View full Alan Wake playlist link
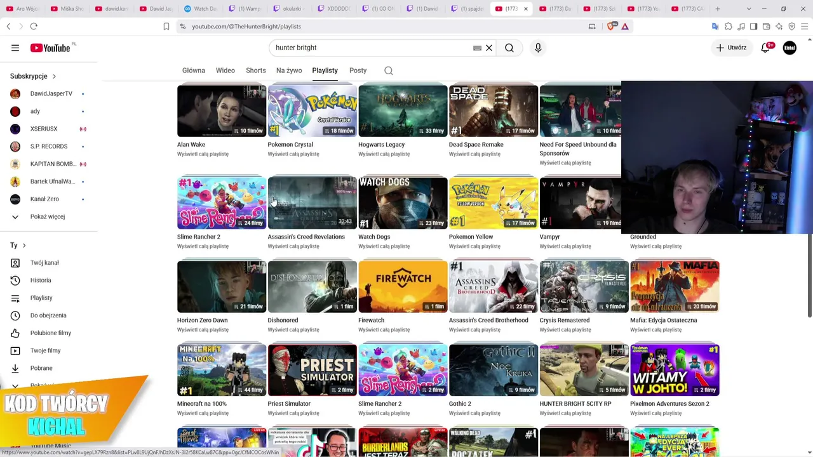 click(203, 154)
